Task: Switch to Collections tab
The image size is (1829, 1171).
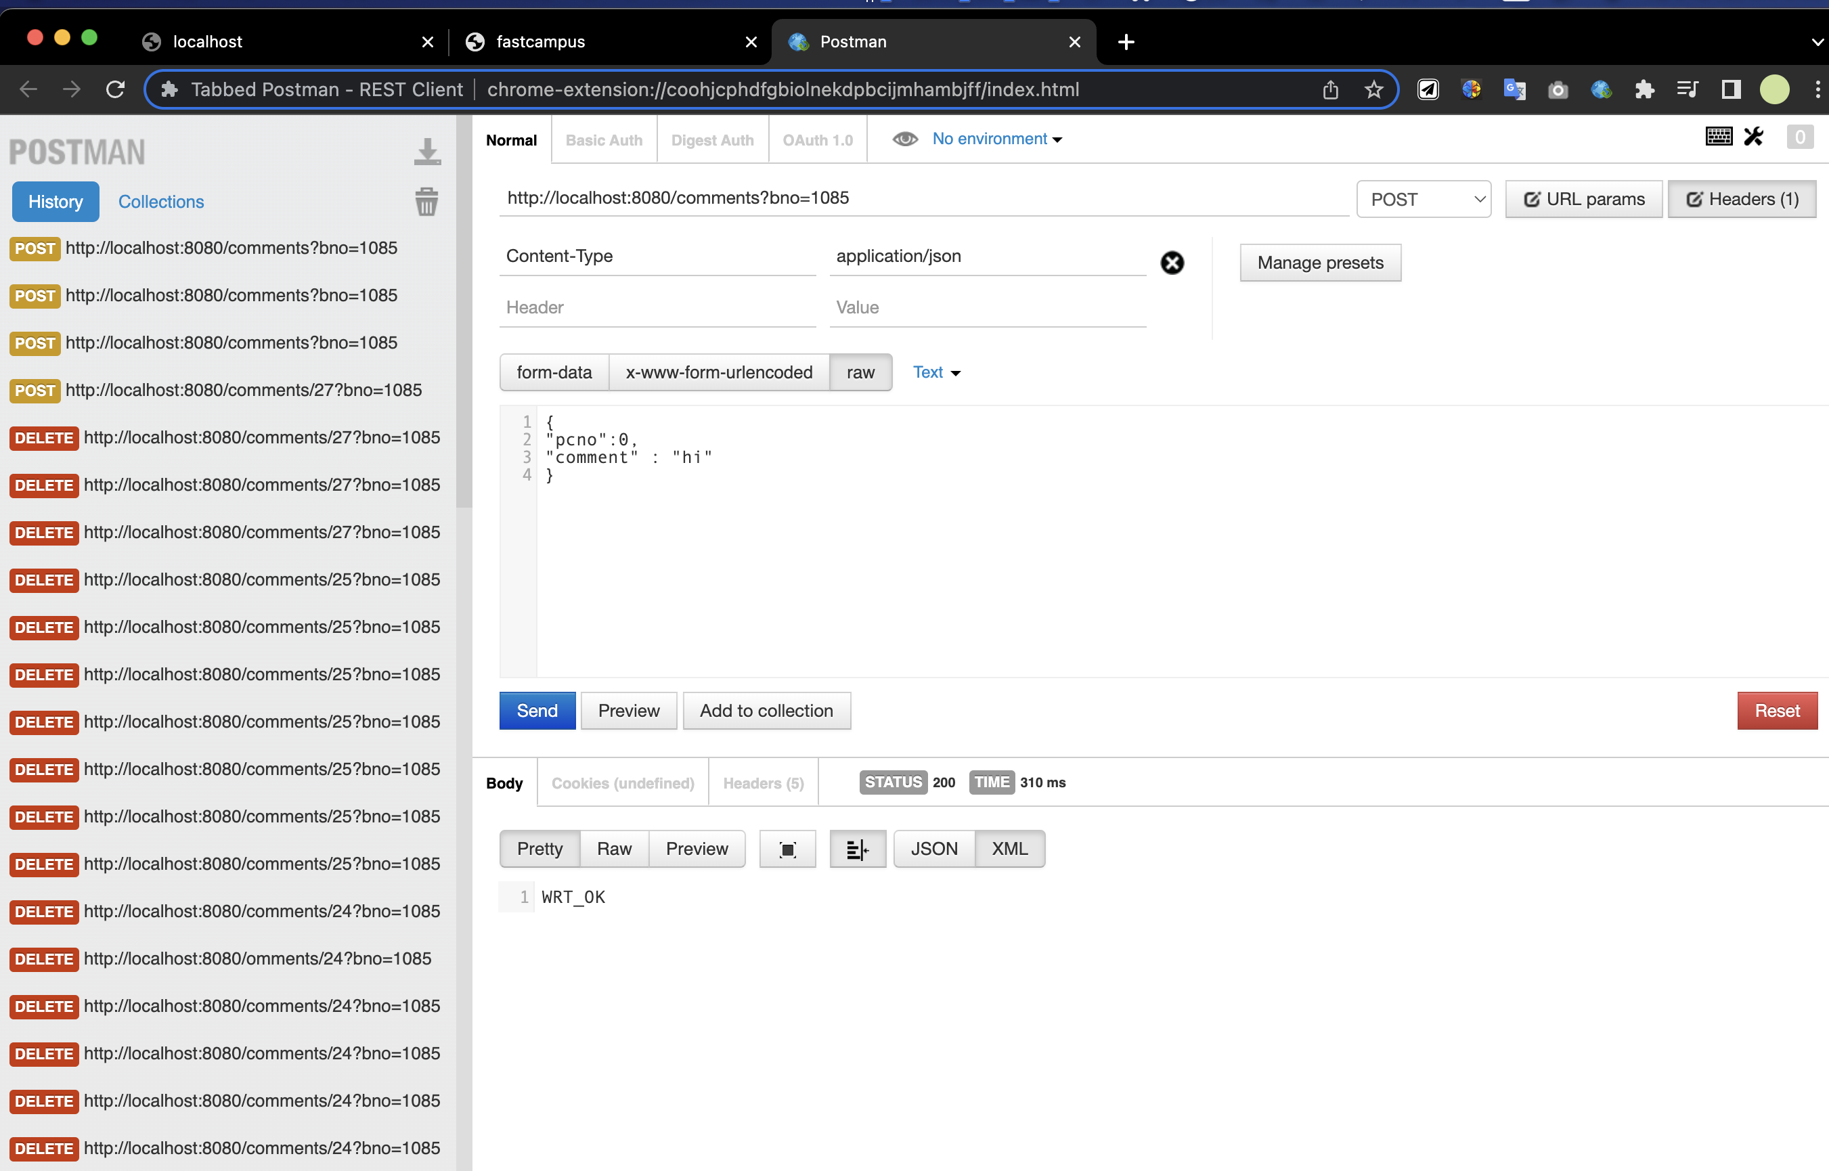Action: point(161,202)
